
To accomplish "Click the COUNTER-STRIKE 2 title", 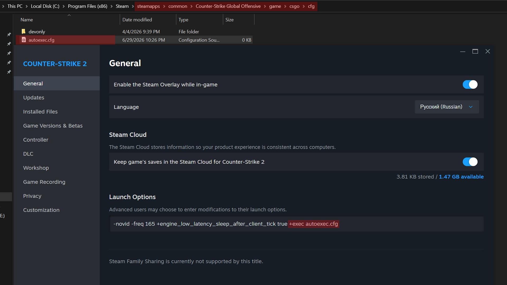I will tap(55, 64).
